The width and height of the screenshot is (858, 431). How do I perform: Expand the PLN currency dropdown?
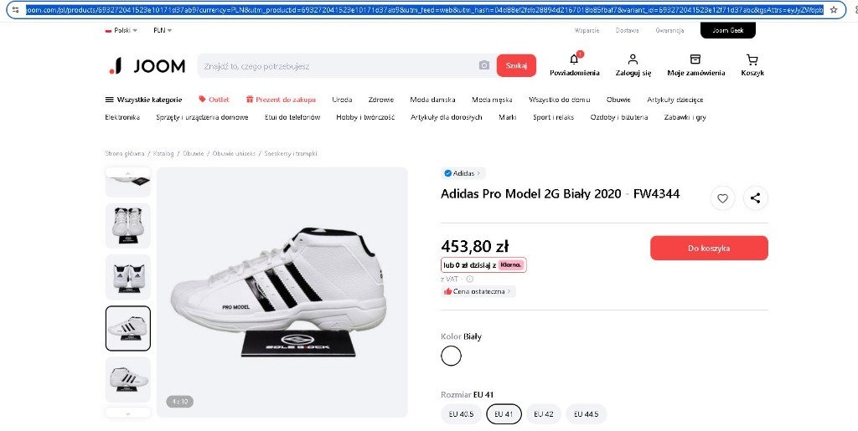[x=163, y=30]
